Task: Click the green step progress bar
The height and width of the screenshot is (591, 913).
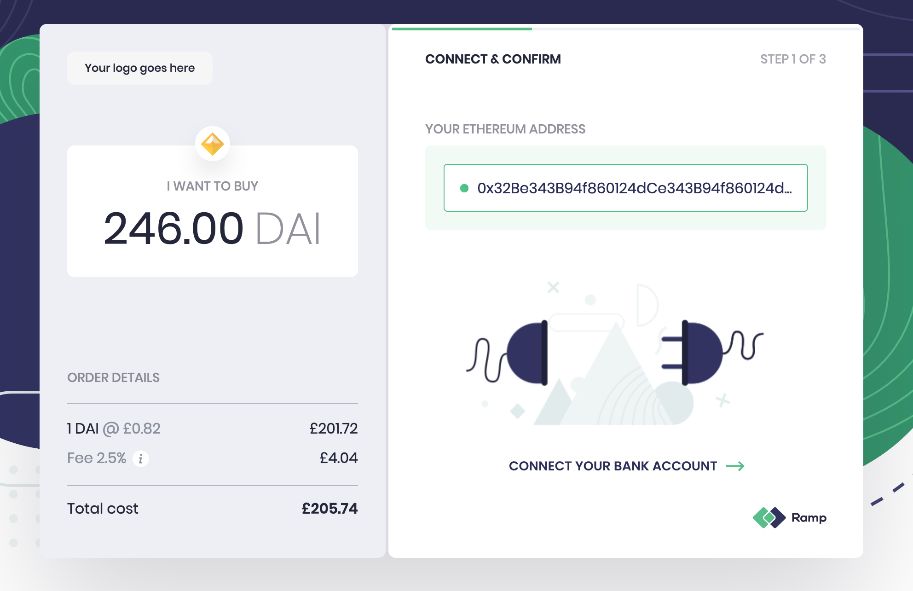Action: [x=462, y=29]
